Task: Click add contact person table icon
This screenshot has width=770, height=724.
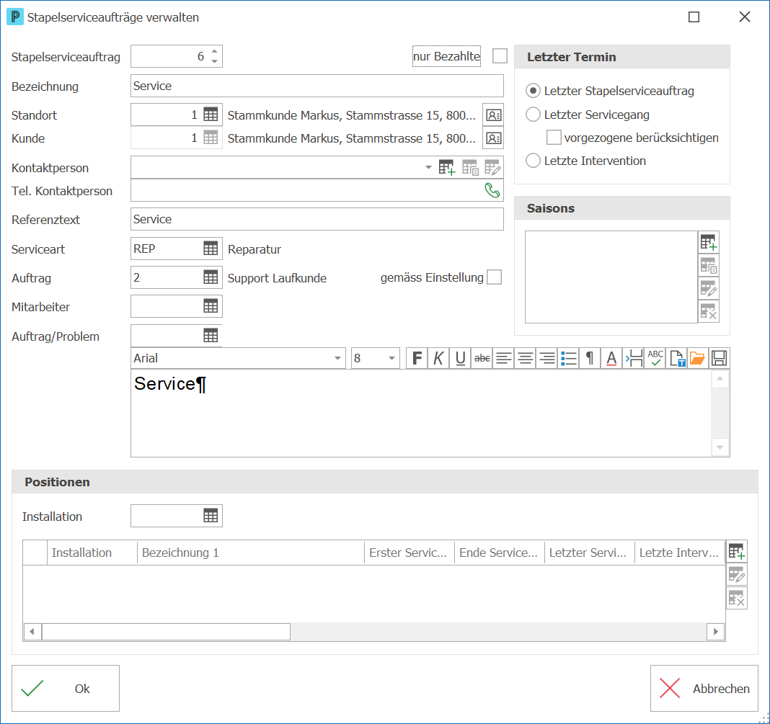Action: coord(447,168)
